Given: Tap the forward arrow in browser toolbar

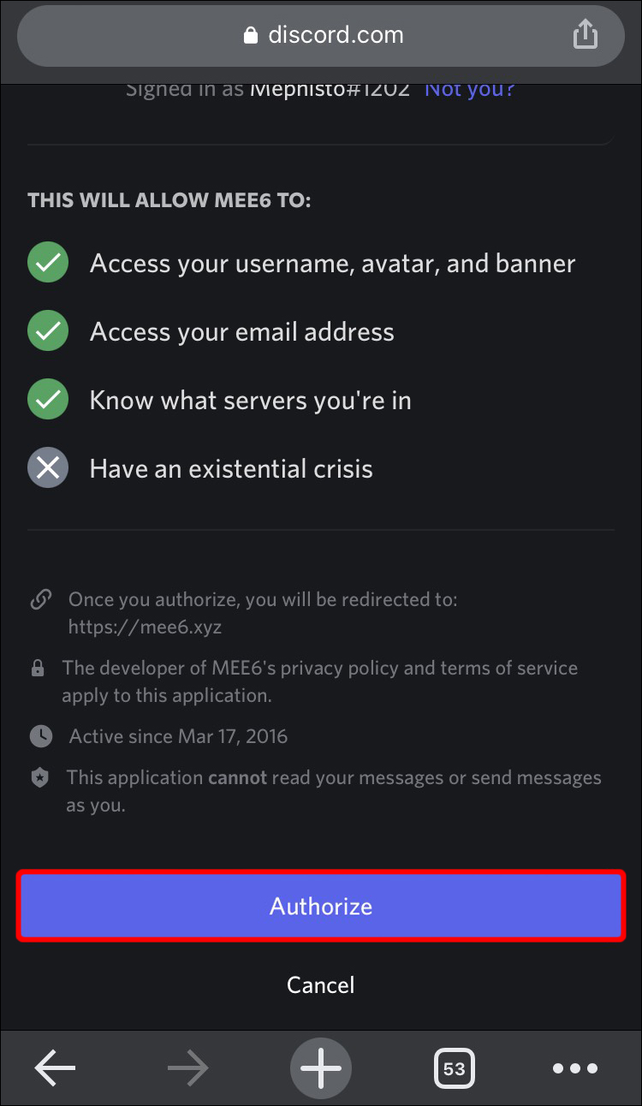Looking at the screenshot, I should (187, 1067).
